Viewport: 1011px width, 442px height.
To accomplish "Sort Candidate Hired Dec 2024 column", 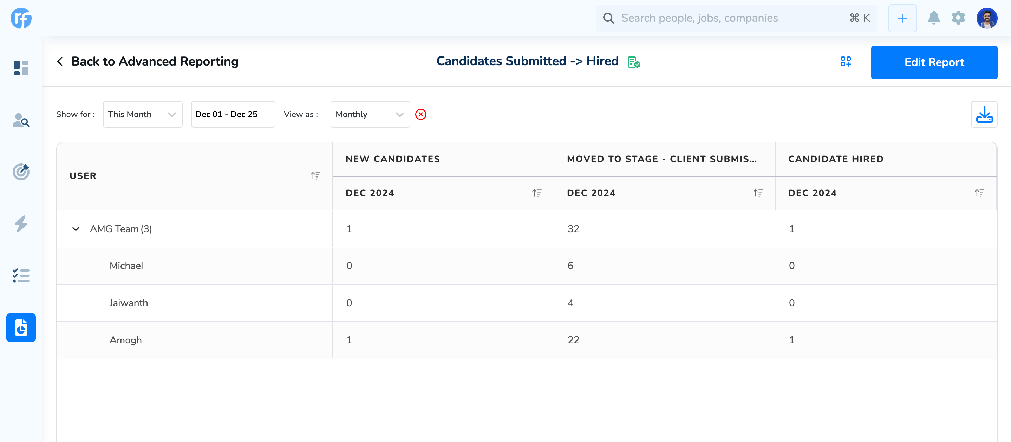I will pos(979,193).
